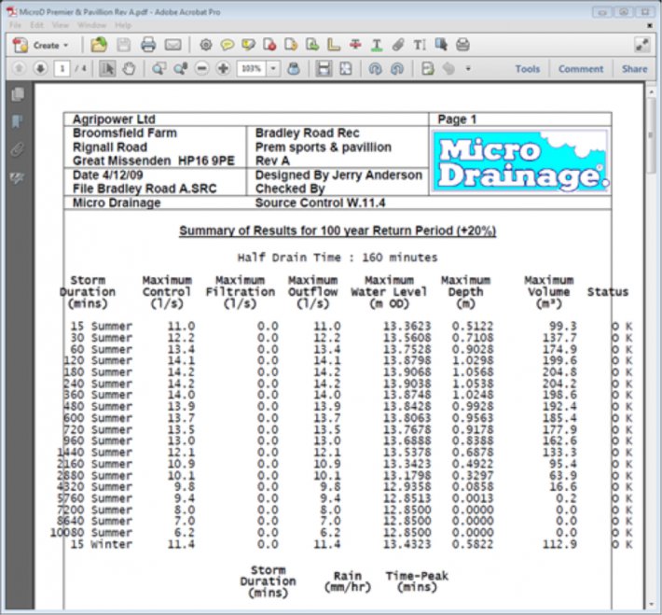Open the small toolbar options dropdown arrow
The image size is (662, 615).
pos(468,68)
